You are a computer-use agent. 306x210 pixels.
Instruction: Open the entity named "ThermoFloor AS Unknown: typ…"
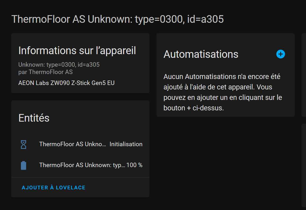click(82, 165)
